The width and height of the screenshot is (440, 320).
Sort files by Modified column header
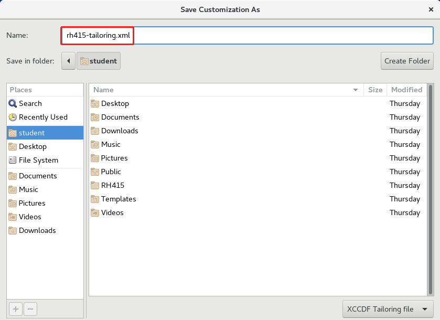pyautogui.click(x=406, y=90)
